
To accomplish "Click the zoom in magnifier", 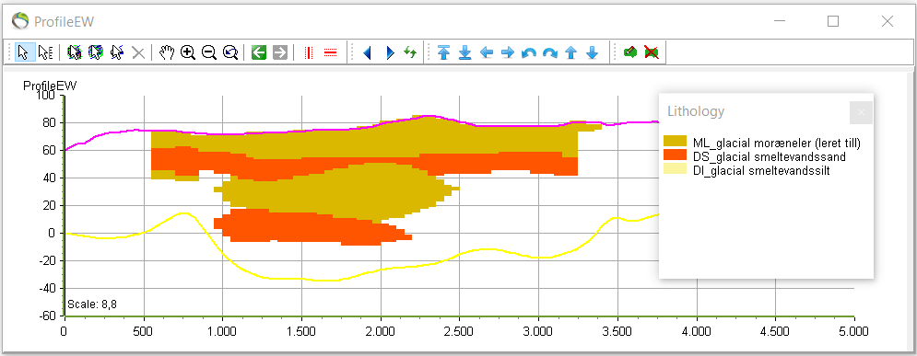I will pyautogui.click(x=188, y=52).
